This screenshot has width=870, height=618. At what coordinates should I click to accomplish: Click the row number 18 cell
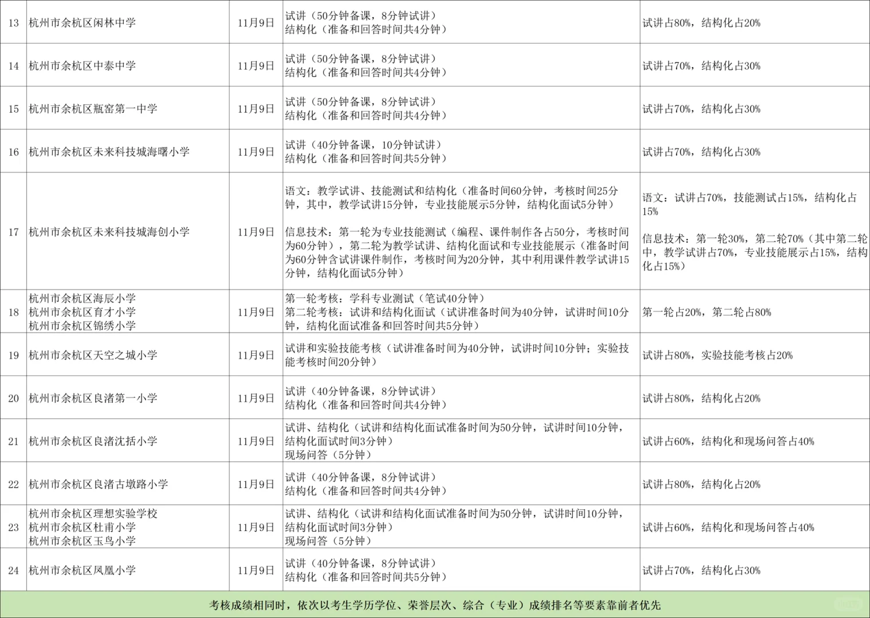pos(13,312)
